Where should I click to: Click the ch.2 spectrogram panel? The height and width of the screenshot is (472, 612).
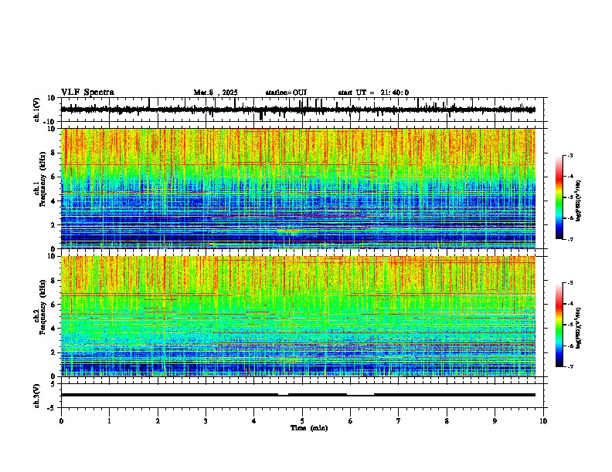point(298,316)
